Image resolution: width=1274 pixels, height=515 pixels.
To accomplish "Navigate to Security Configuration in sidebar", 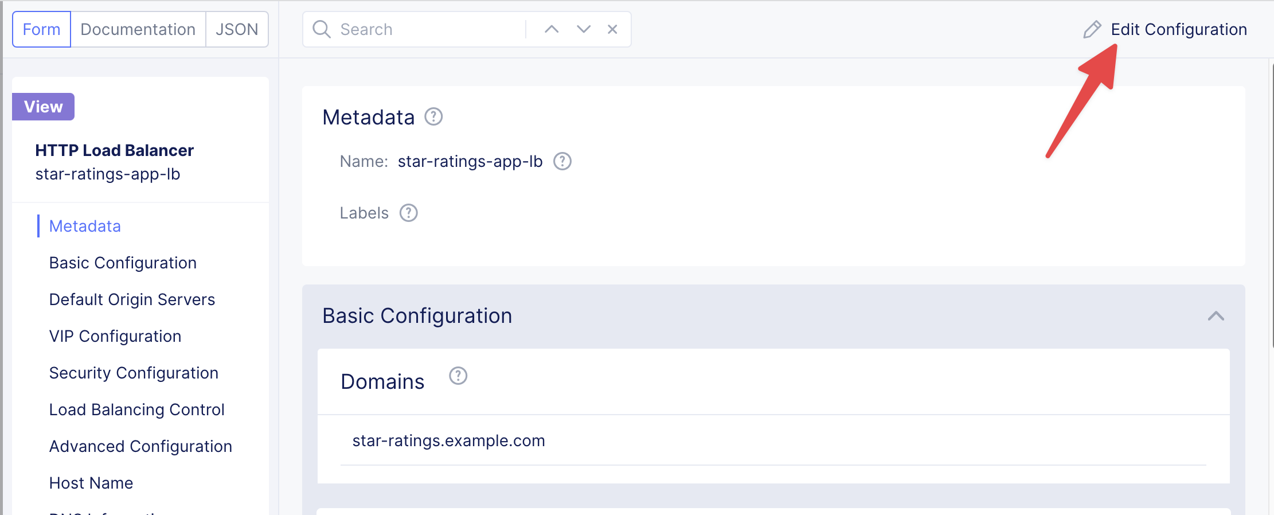I will 134,373.
